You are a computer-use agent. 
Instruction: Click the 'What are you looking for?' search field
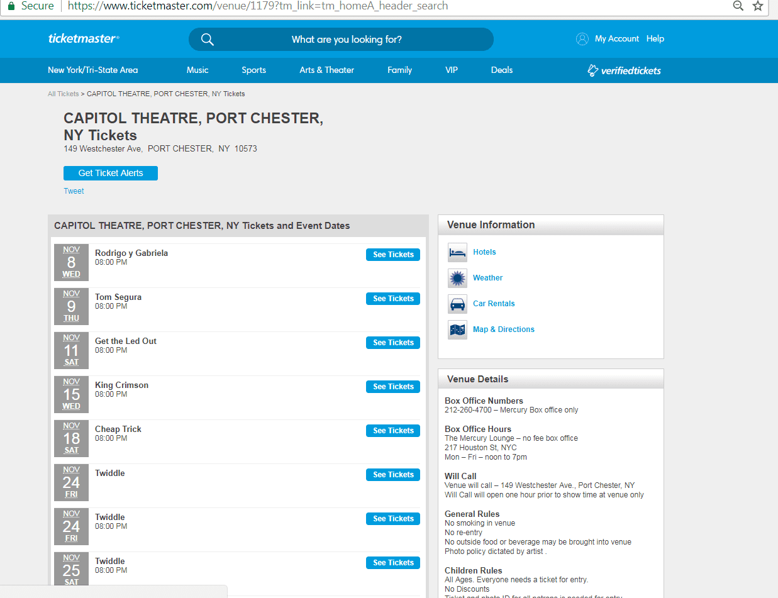pyautogui.click(x=341, y=40)
